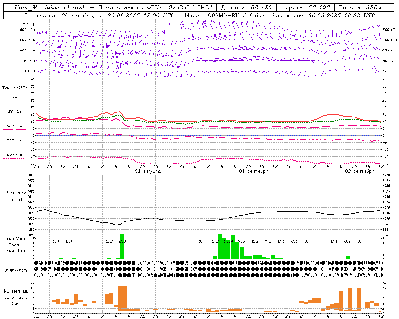Click the tall green precipitation bar under 8.9
Image resolution: width=399 pixels, height=319 pixels.
(x=123, y=247)
